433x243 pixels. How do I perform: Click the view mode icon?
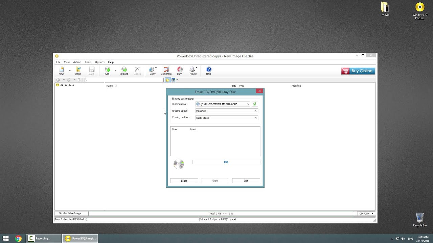173,80
